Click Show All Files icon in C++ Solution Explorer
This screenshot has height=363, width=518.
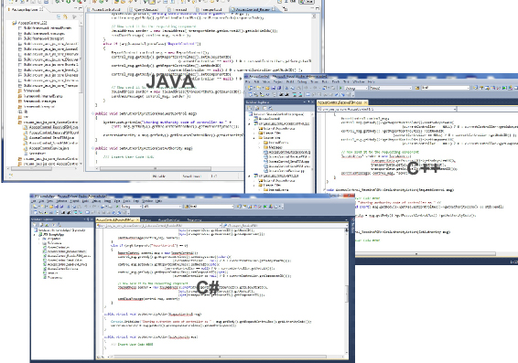(x=256, y=108)
